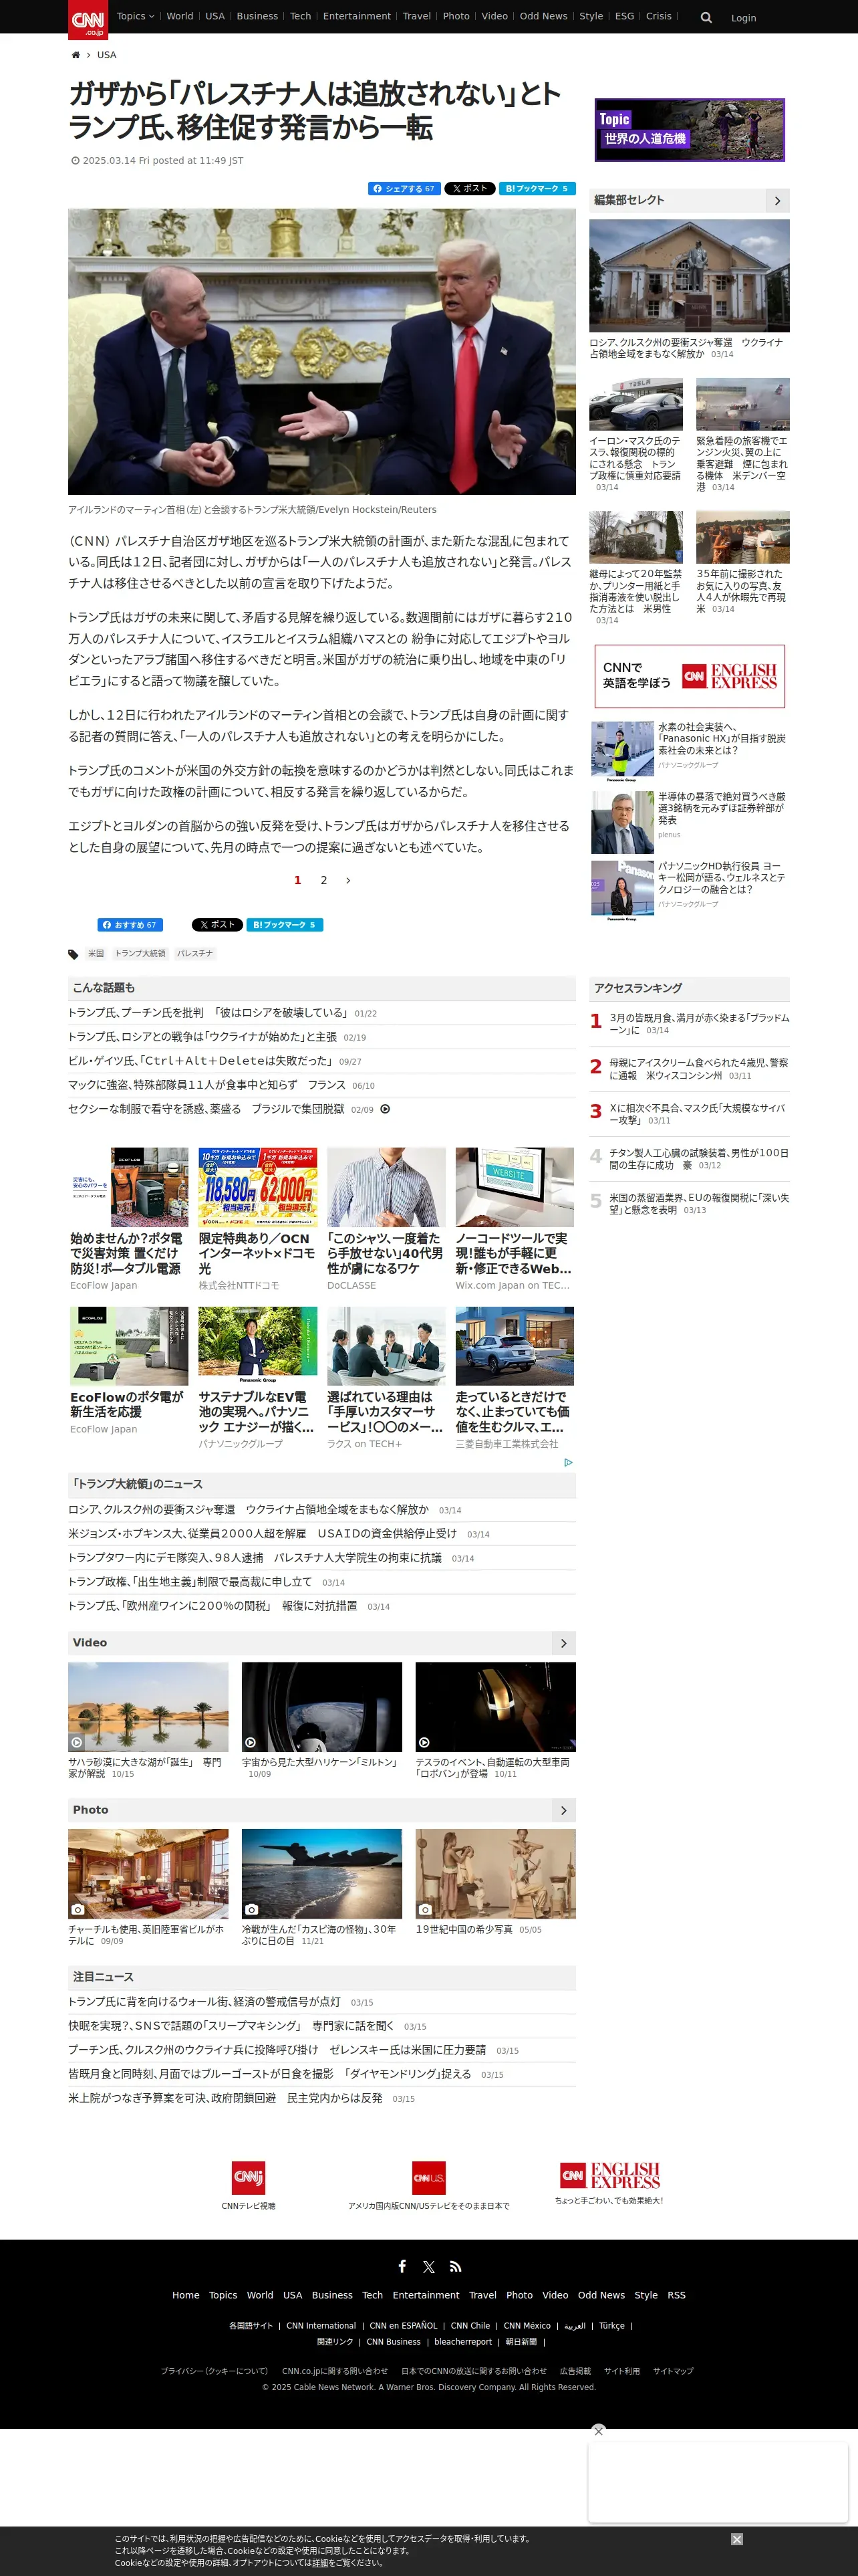Expand the Topics dropdown menu
Viewport: 858px width, 2576px height.
135,16
